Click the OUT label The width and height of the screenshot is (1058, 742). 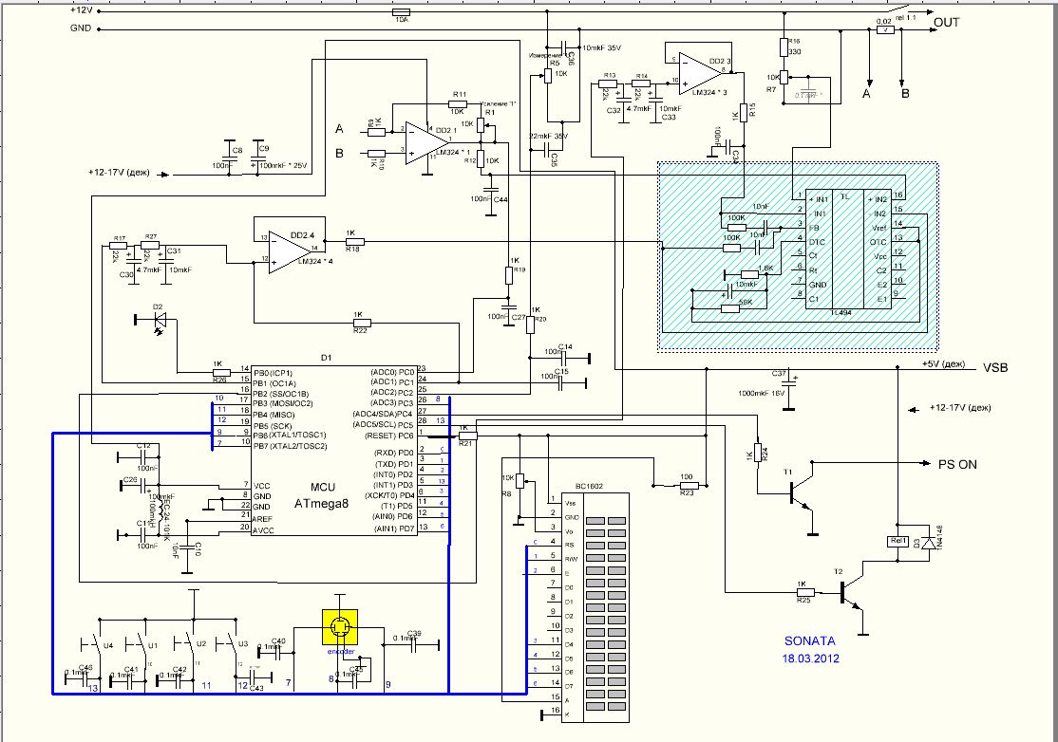[947, 23]
